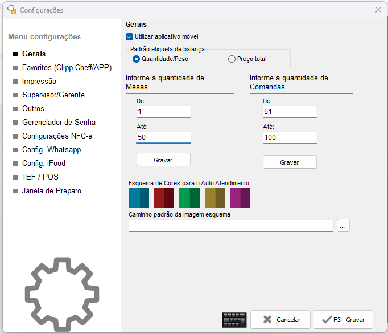Click the on-screen keyboard icon
This screenshot has width=388, height=334.
click(234, 320)
